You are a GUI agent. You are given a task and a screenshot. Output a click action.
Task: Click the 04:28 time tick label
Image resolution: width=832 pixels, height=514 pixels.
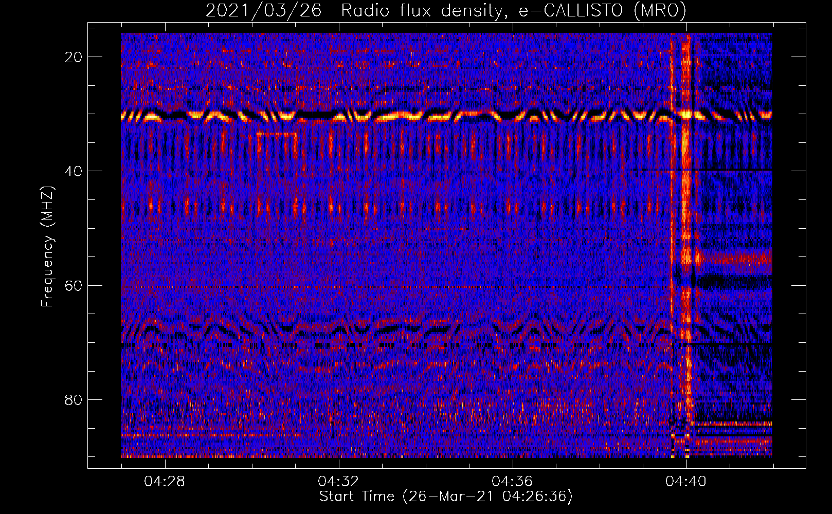pyautogui.click(x=165, y=482)
